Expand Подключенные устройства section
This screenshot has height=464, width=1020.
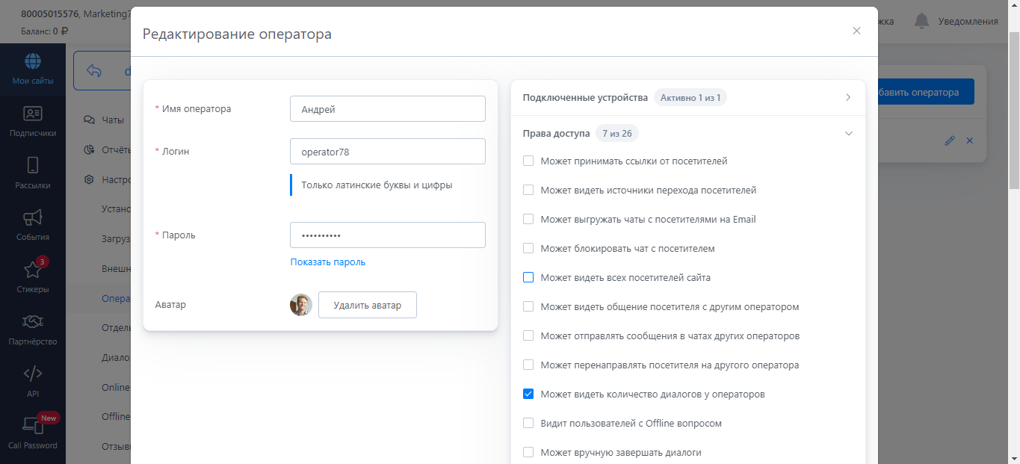click(848, 97)
